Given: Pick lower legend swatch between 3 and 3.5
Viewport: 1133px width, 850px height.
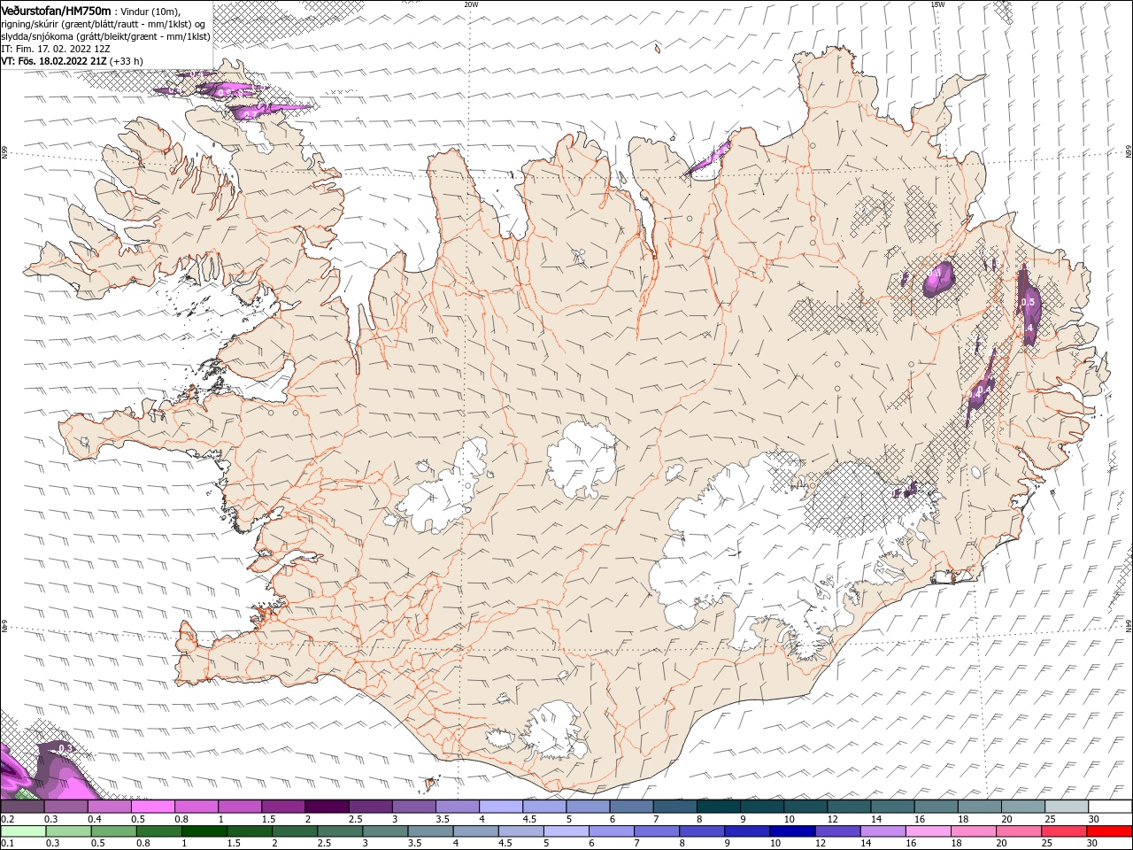Looking at the screenshot, I should 385,831.
